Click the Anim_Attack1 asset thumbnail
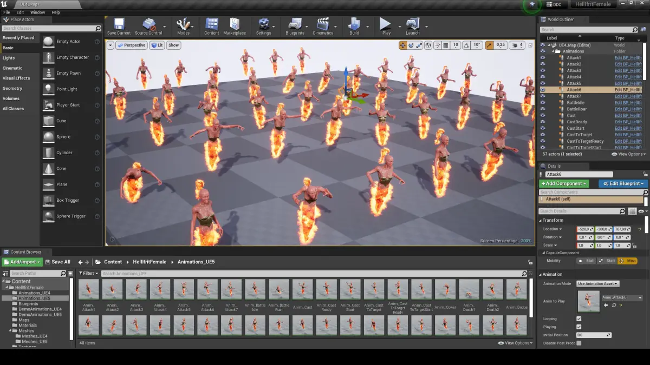 pyautogui.click(x=89, y=289)
